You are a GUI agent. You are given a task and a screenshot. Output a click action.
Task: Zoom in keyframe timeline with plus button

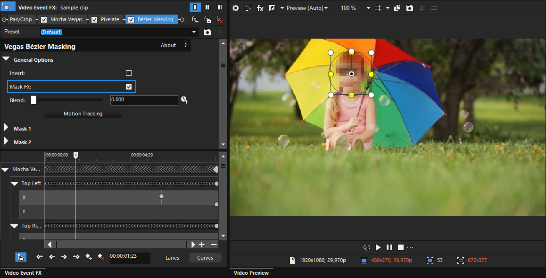pos(202,245)
